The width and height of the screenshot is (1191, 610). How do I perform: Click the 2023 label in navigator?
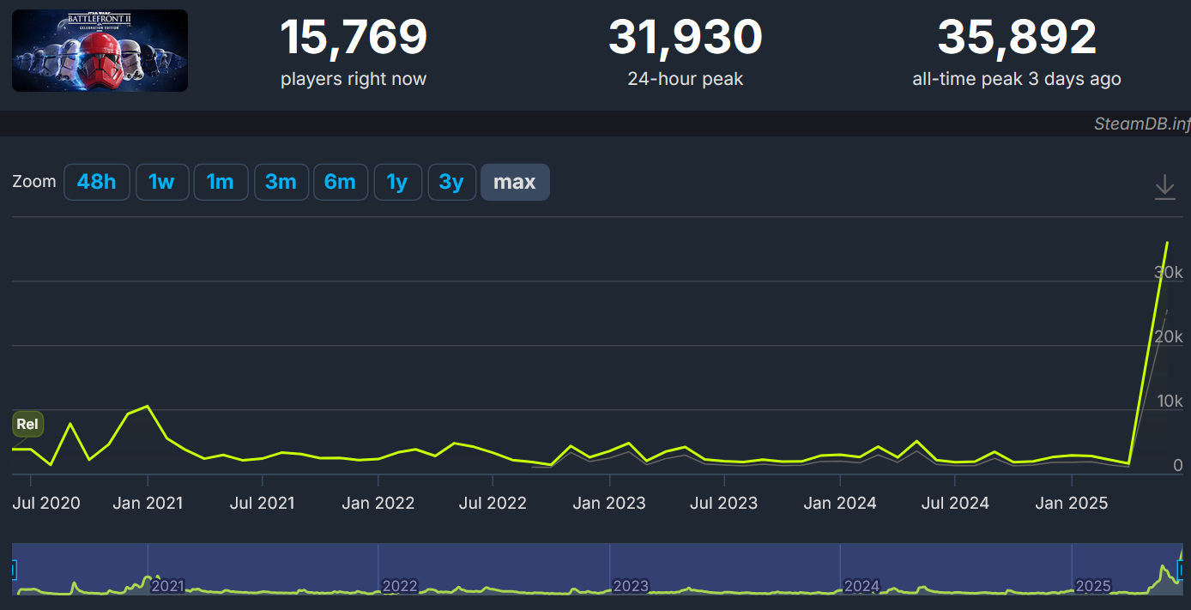point(631,587)
